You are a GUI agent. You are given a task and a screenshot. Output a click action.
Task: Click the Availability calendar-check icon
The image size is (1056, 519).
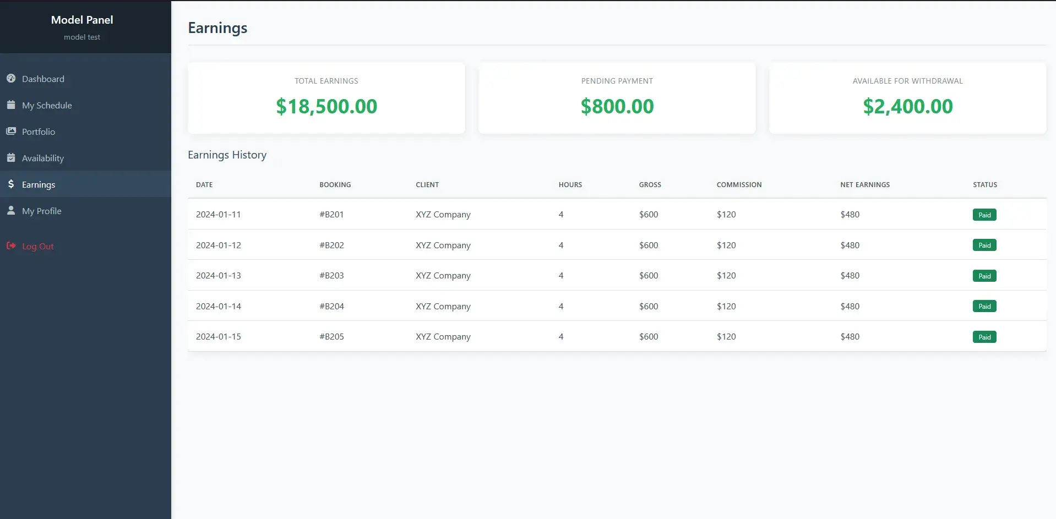(11, 158)
